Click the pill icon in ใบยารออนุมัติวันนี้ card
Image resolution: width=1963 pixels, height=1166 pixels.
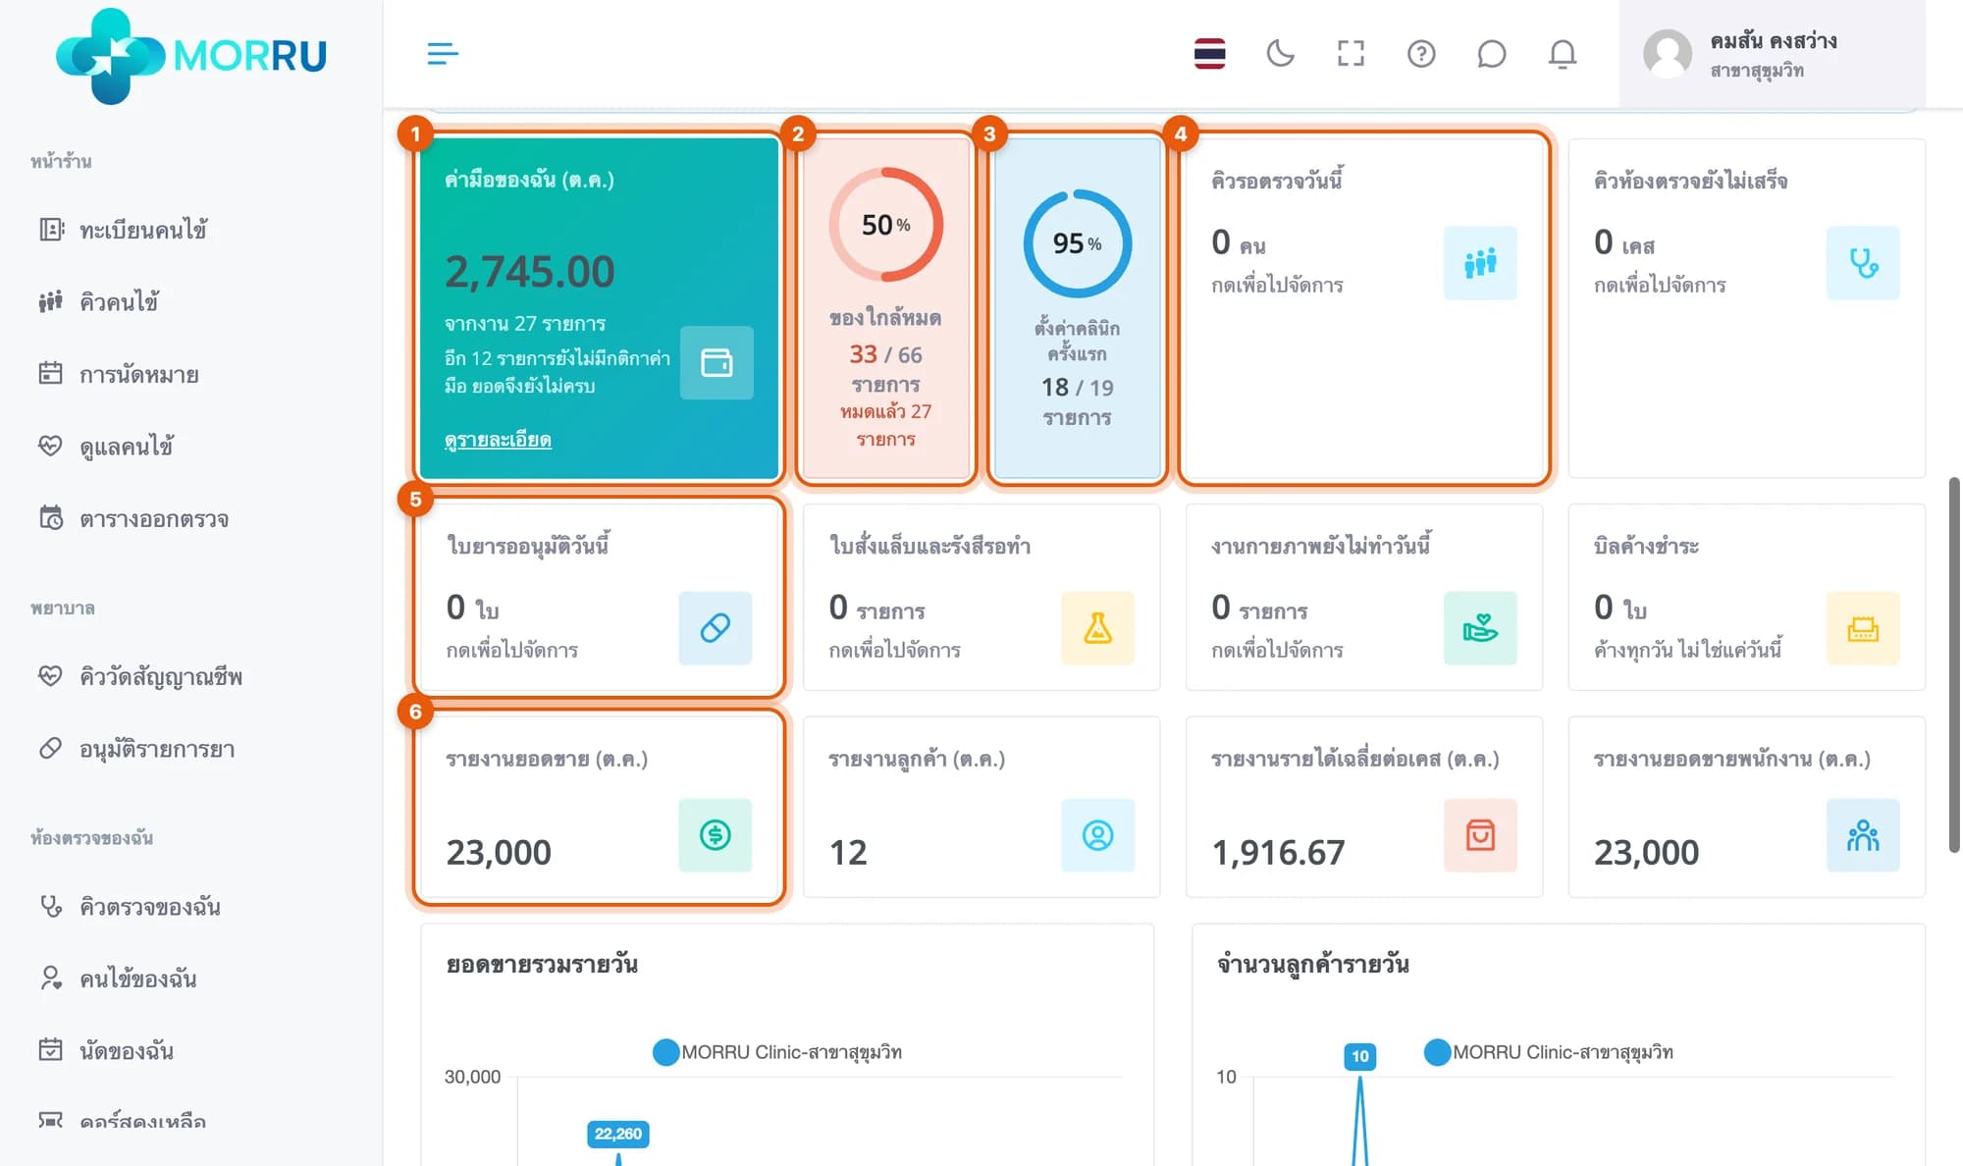click(x=716, y=628)
